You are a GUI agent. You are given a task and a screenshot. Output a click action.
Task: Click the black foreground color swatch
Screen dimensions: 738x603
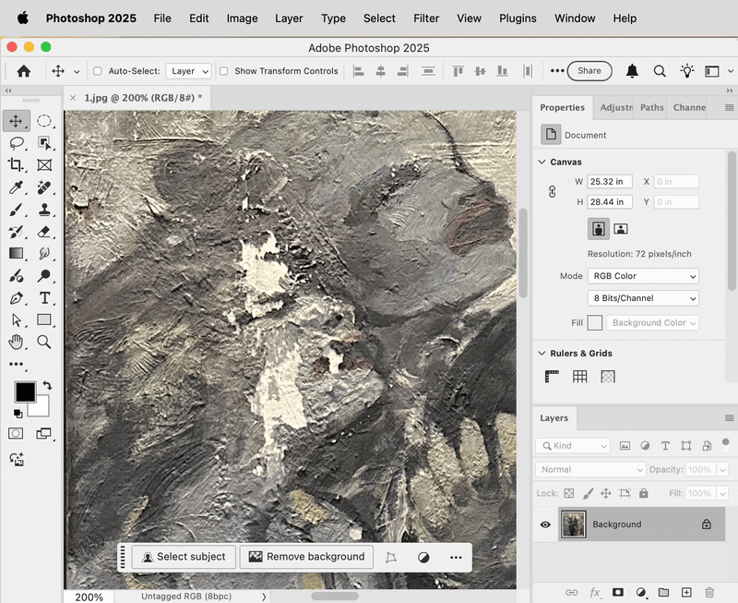[x=25, y=392]
